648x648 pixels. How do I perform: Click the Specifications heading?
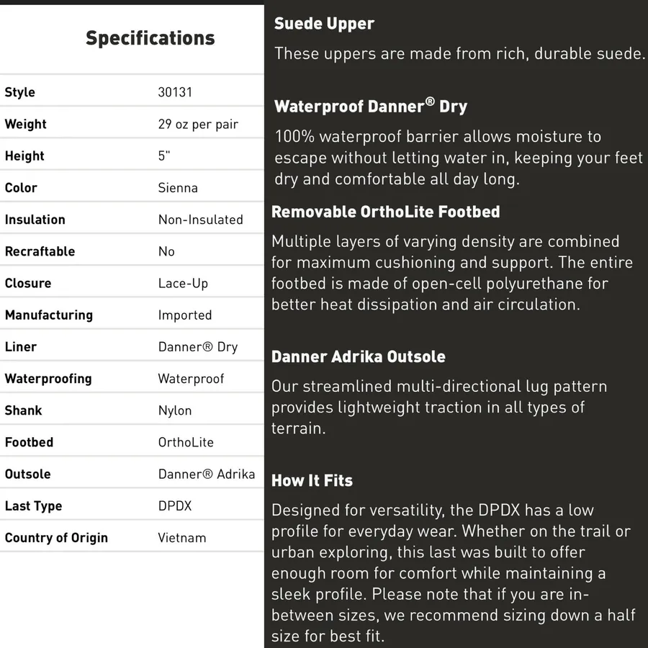point(150,38)
